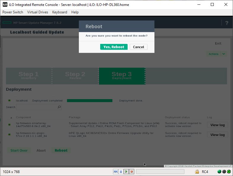The image size is (233, 176).
Task: Click the playback progress bar
Action: pyautogui.click(x=160, y=172)
